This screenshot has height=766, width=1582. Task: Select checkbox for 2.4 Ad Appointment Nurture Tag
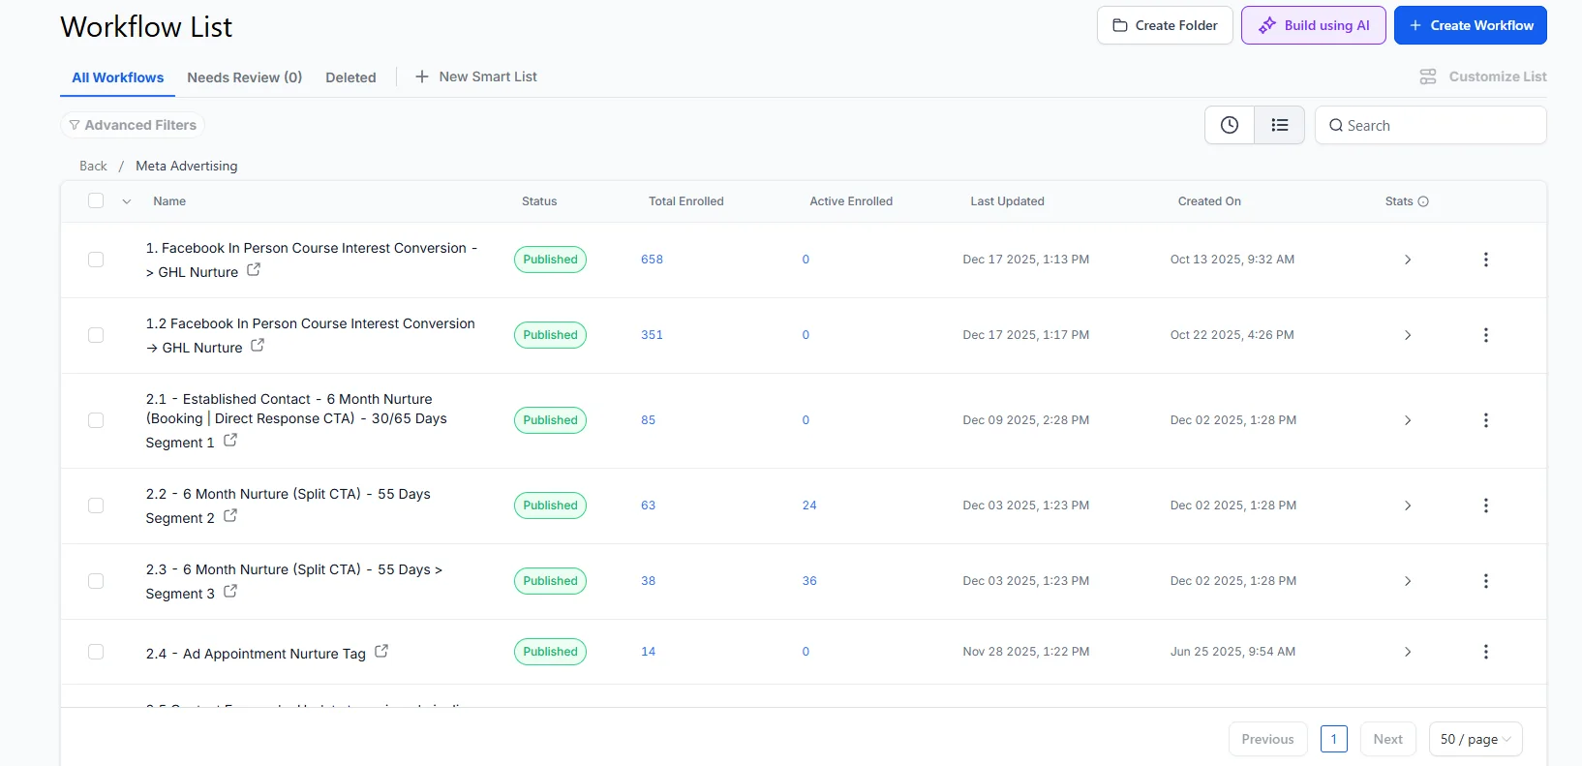coord(96,652)
